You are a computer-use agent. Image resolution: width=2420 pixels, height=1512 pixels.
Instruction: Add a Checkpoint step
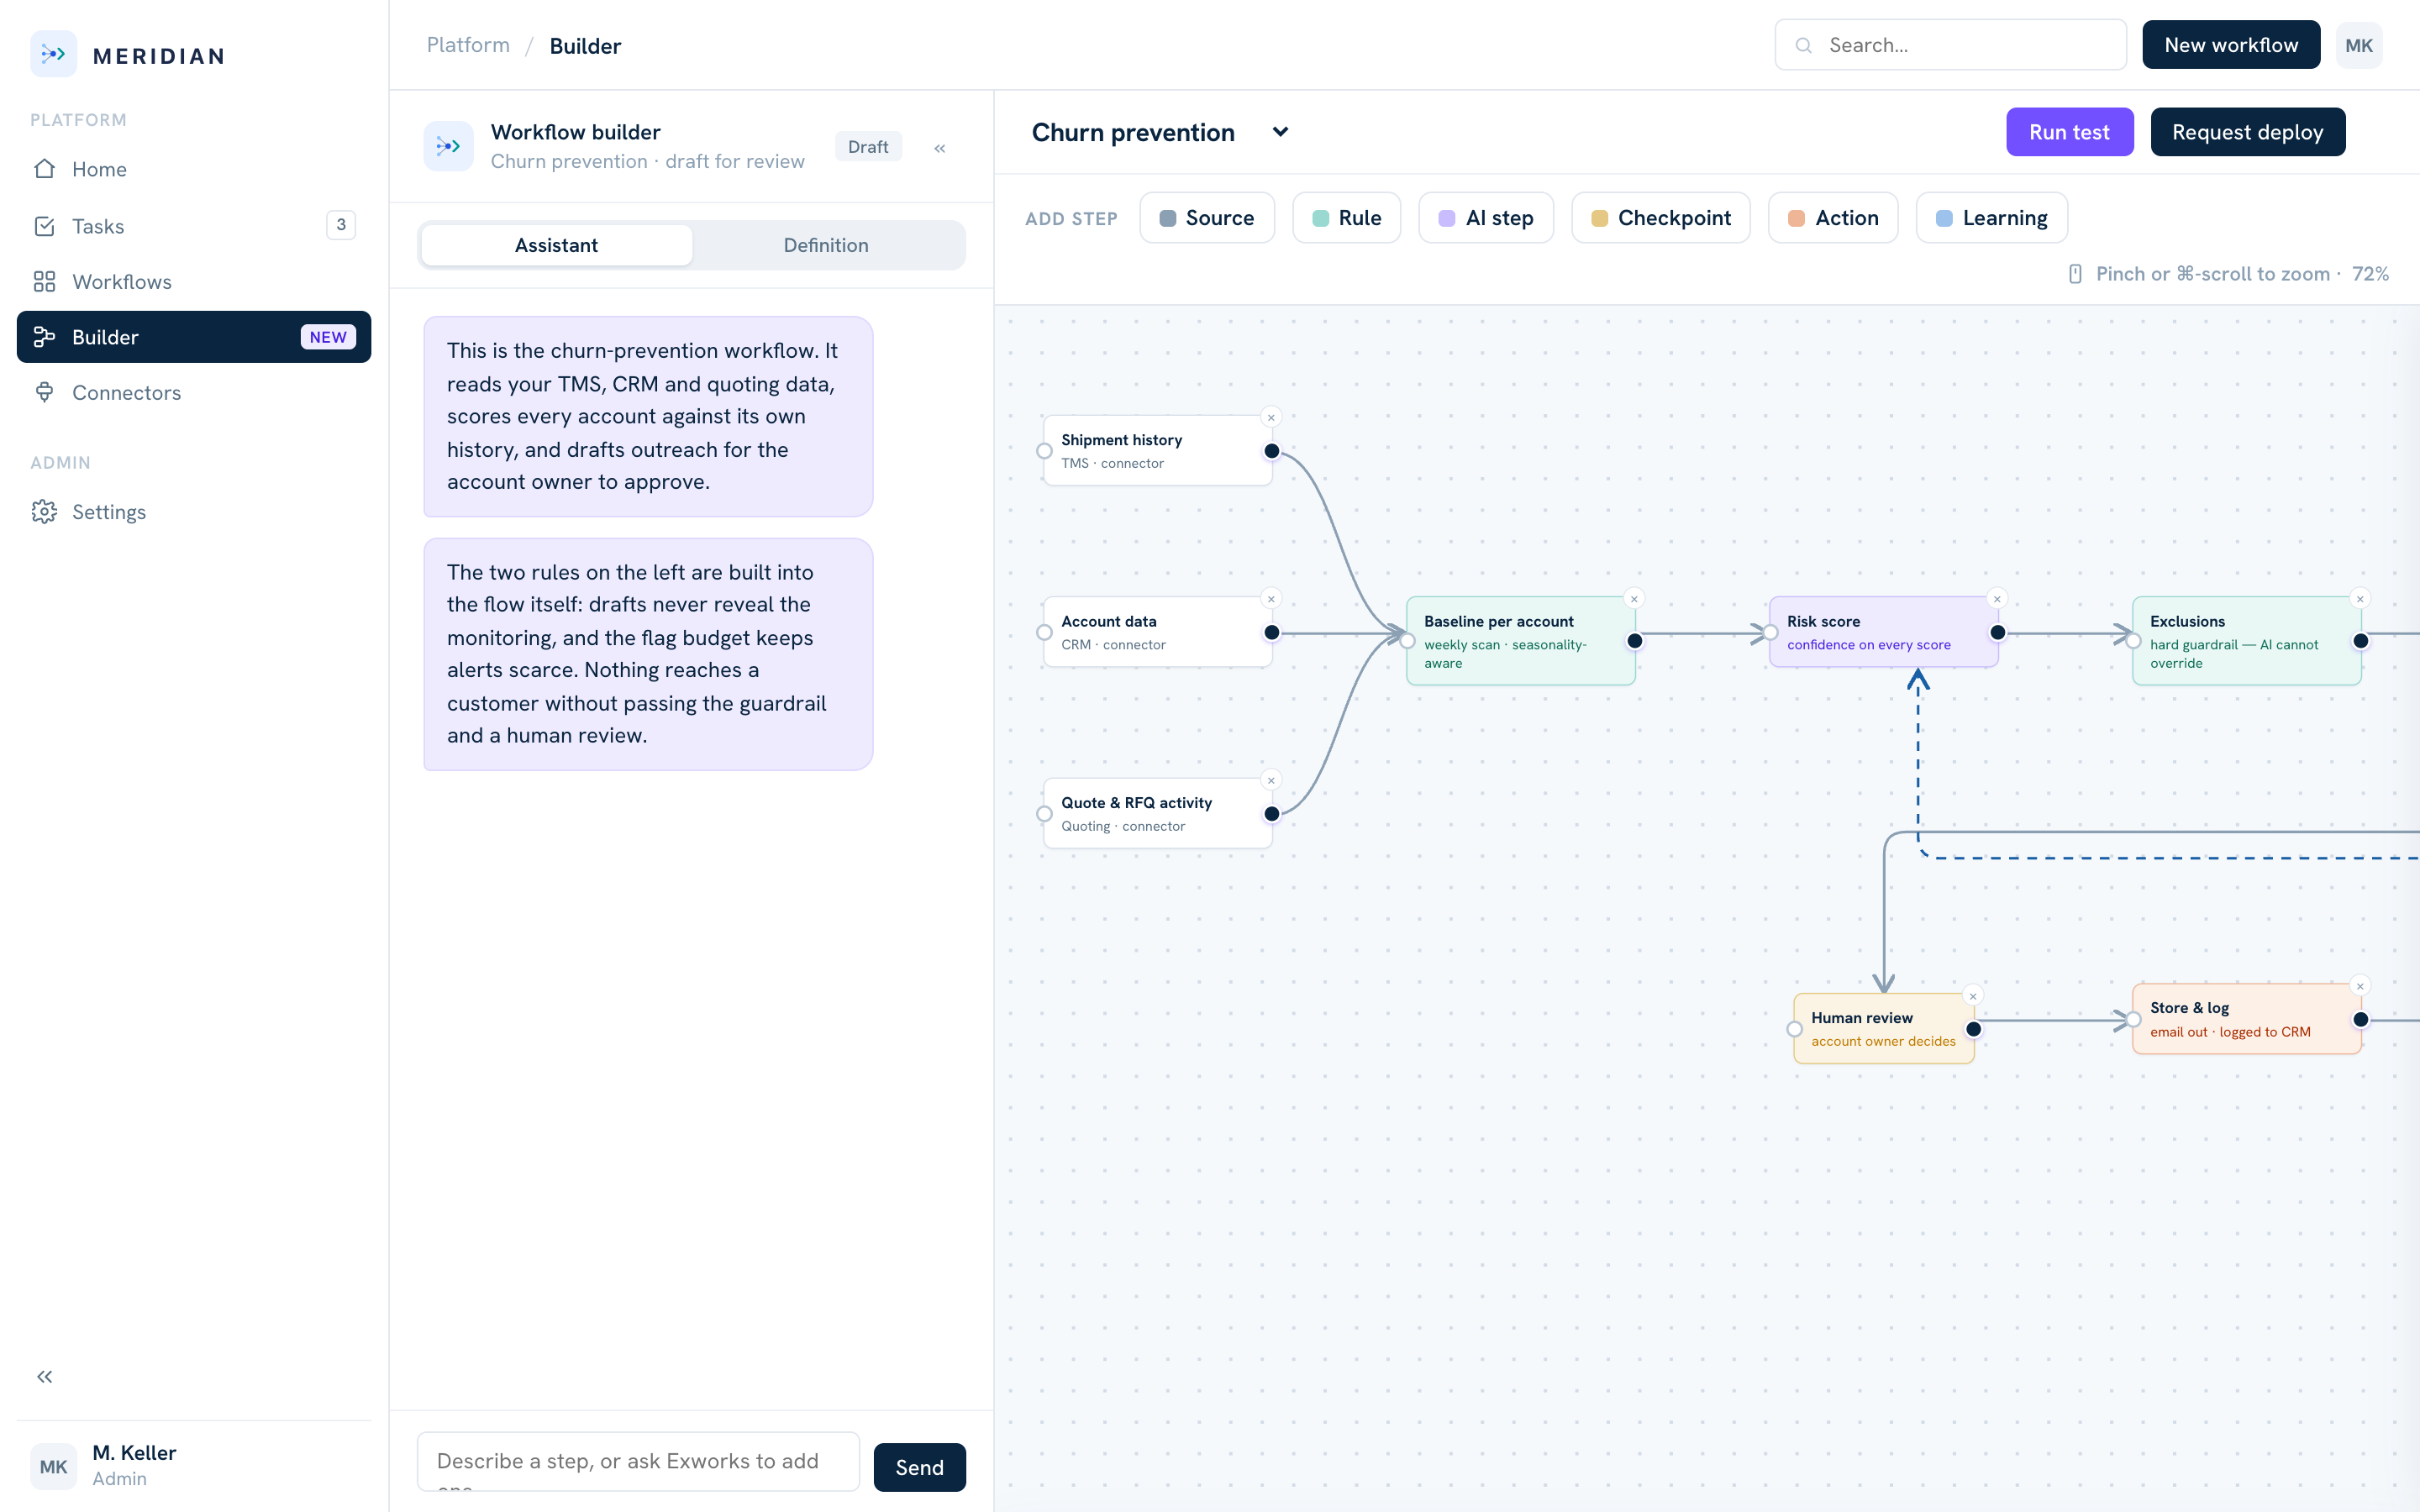point(1661,218)
